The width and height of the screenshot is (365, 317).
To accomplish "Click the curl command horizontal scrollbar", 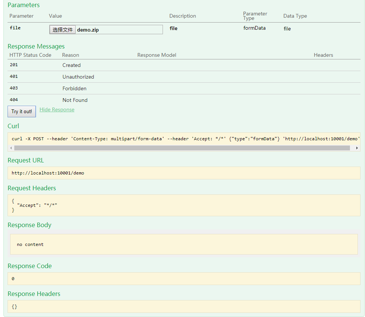I will 182,148.
